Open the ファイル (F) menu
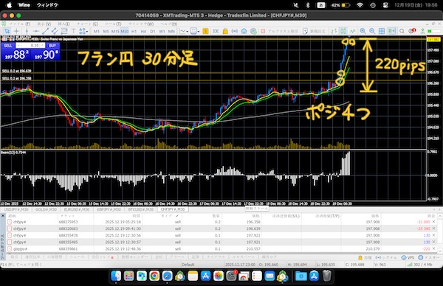 pos(19,24)
